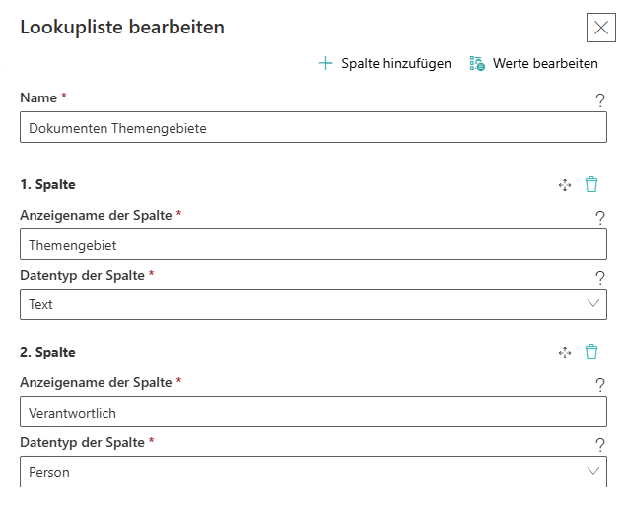
Task: Select the Verantwortlich display name field
Action: click(312, 413)
